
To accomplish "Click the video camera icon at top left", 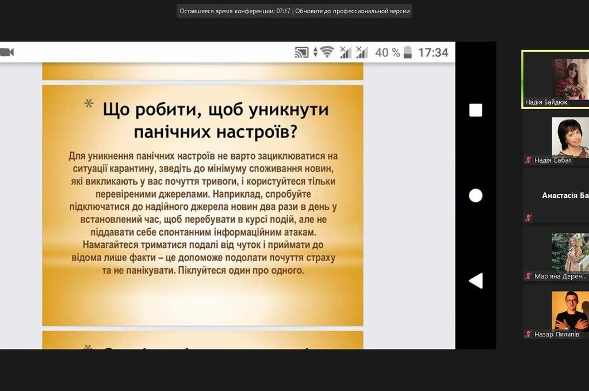I will pyautogui.click(x=7, y=52).
